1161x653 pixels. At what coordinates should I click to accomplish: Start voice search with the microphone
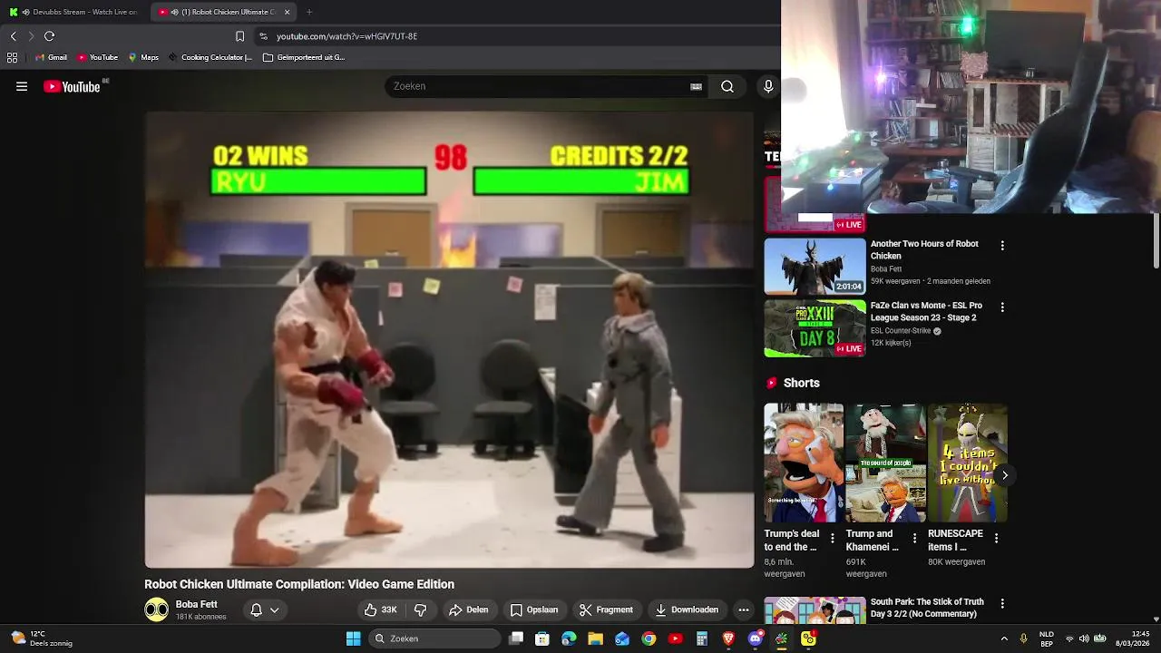point(768,86)
